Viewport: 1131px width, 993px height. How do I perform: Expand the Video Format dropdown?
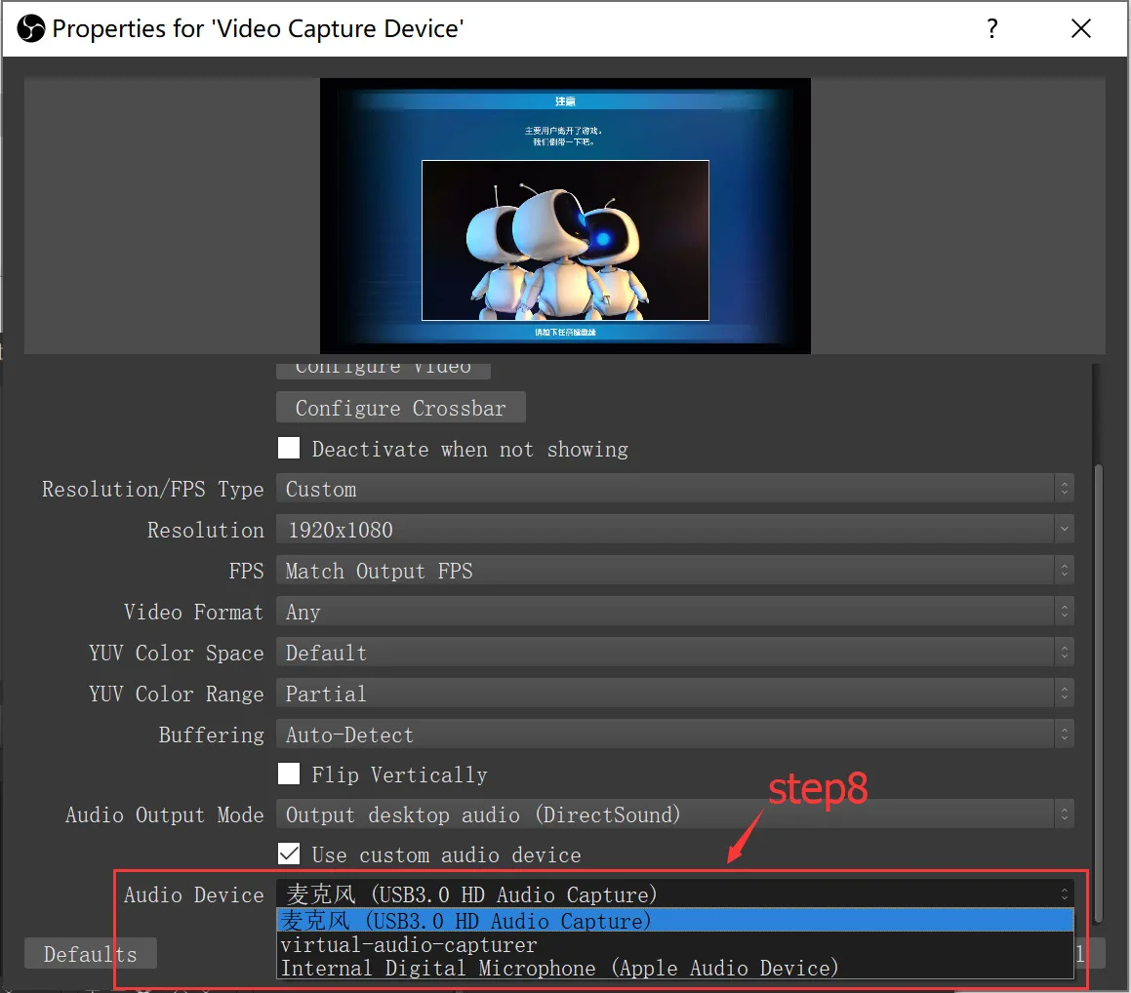tap(675, 612)
